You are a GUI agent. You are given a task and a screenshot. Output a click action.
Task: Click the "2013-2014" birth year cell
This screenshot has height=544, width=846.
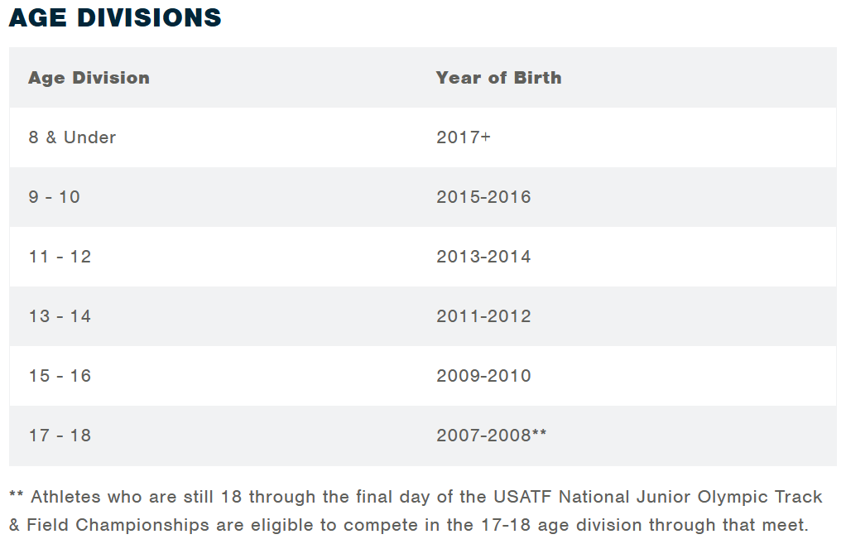coord(483,257)
